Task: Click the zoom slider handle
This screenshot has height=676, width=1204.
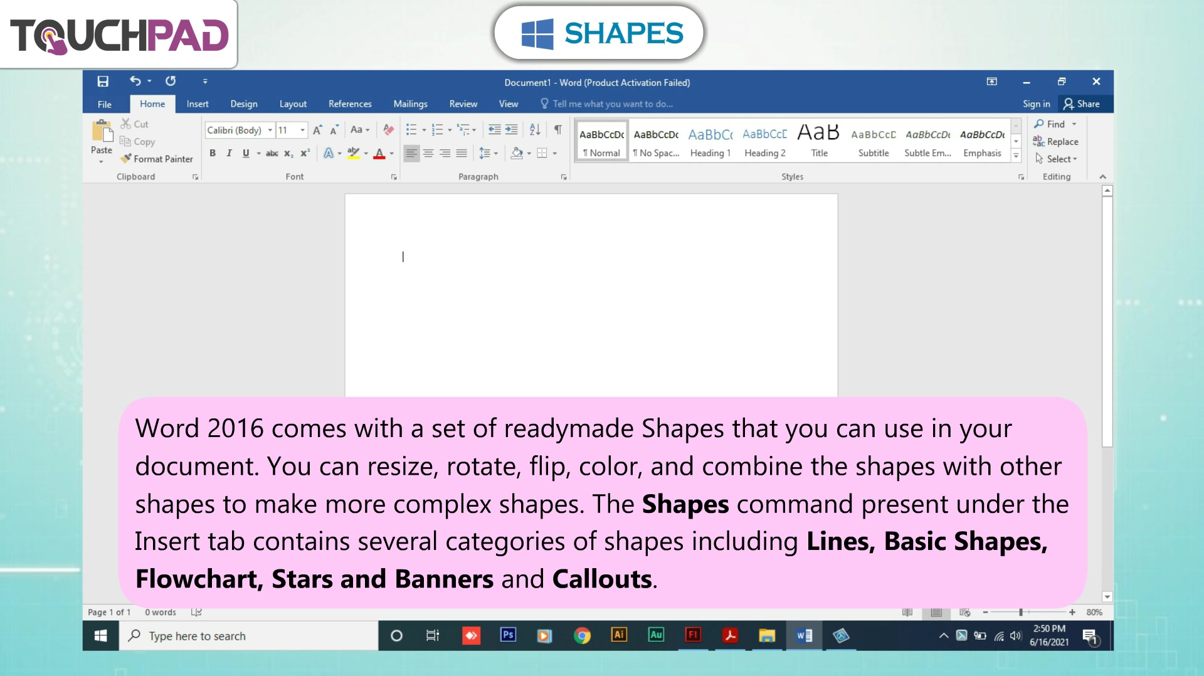Action: click(1021, 612)
